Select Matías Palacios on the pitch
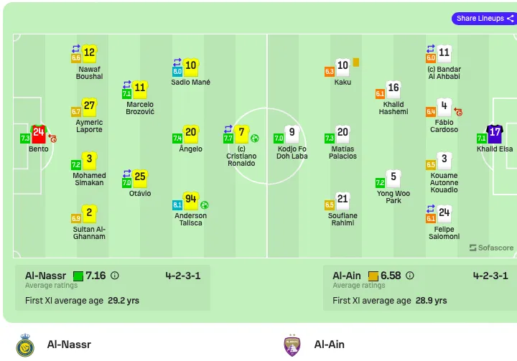 tap(343, 152)
